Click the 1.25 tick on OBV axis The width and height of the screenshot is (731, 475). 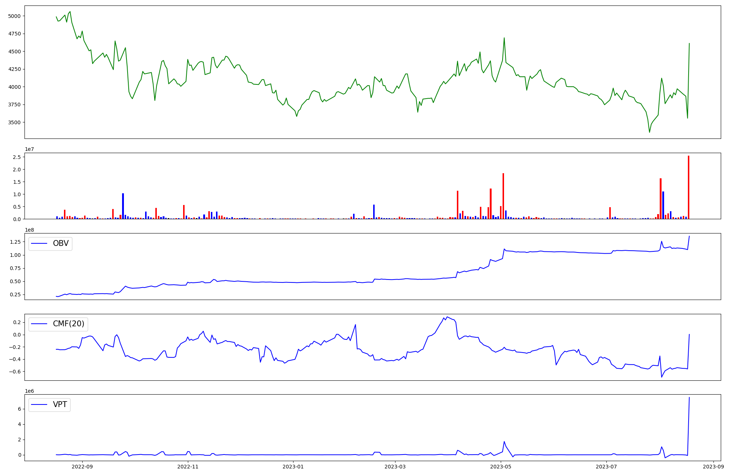tap(15, 242)
